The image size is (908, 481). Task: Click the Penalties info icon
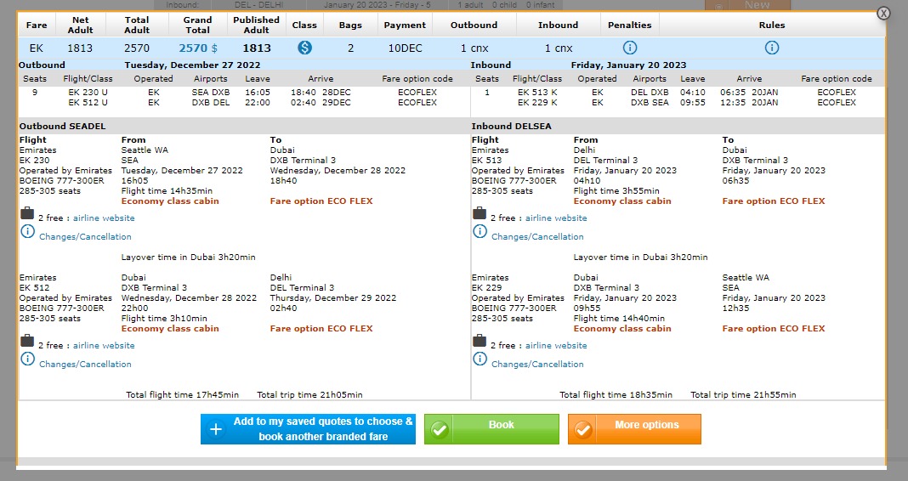[630, 48]
